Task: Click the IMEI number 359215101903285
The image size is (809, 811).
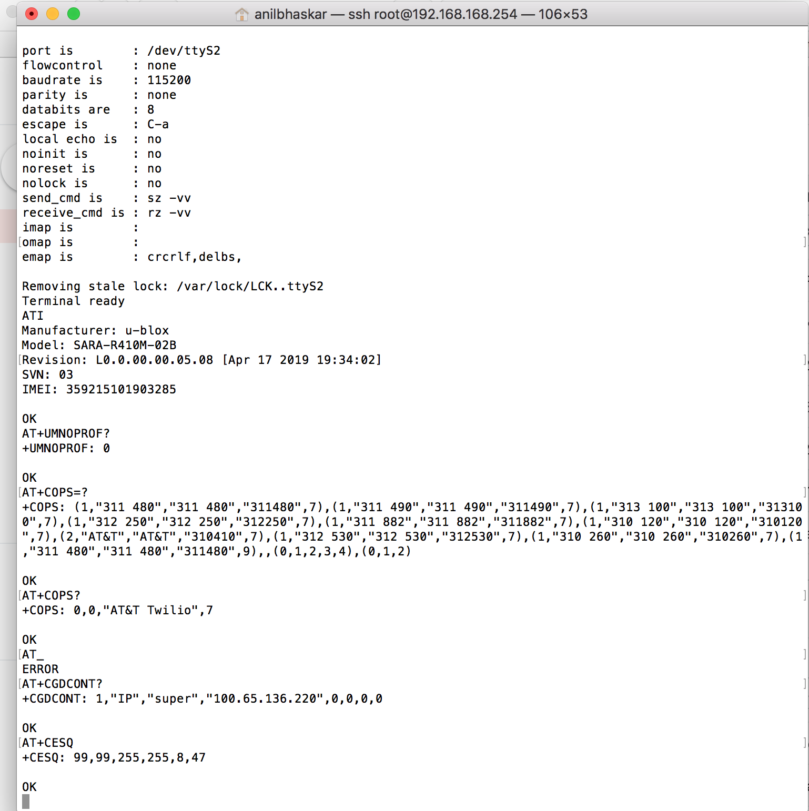Action: (121, 389)
